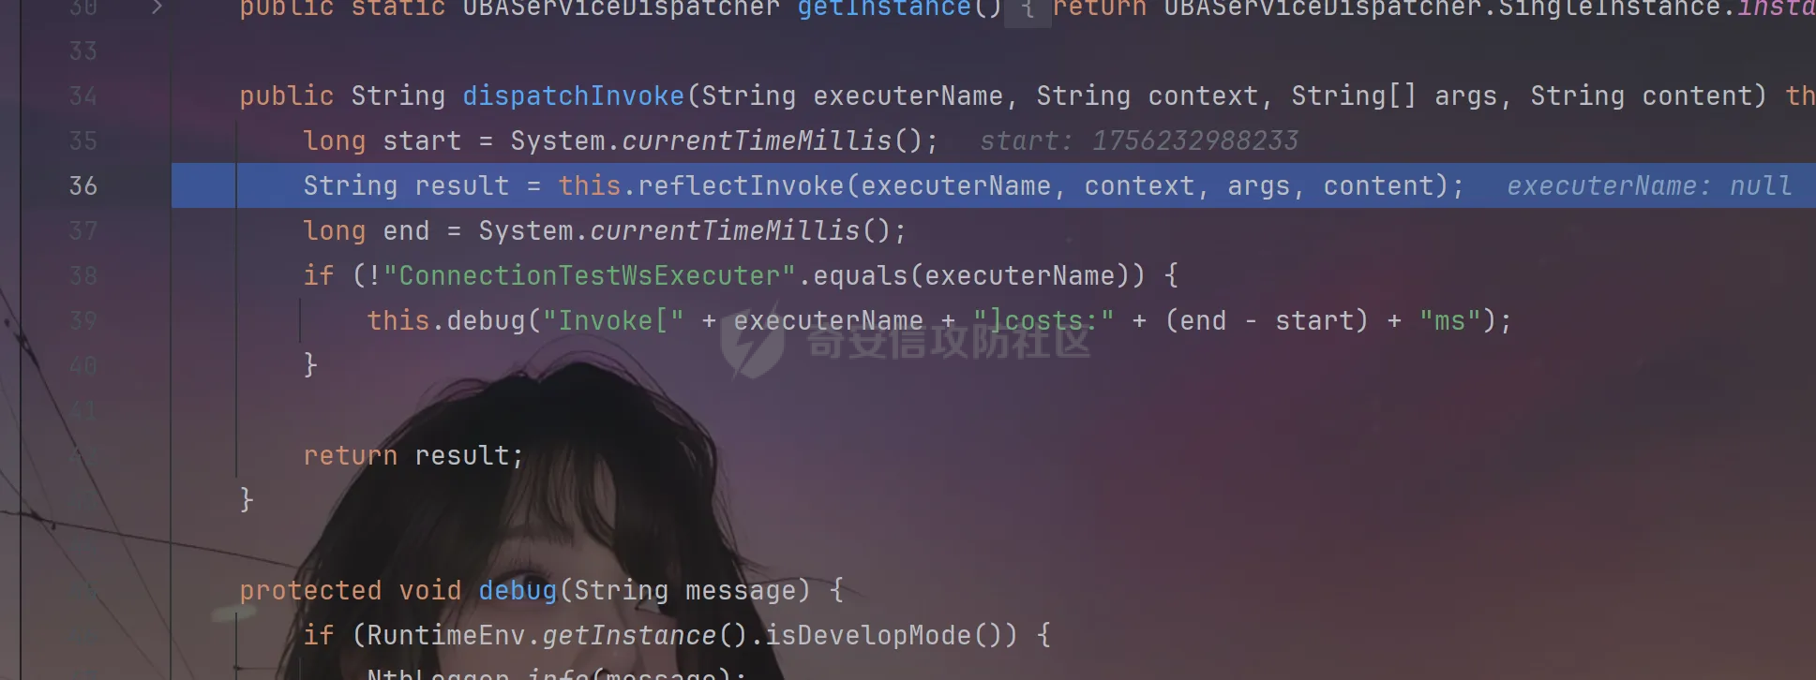Click the debug method declaration name

pyautogui.click(x=518, y=590)
